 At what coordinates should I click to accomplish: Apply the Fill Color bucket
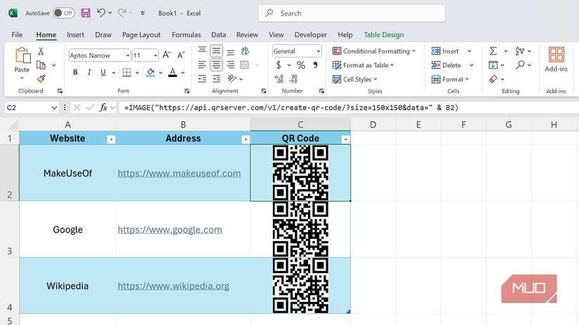tap(151, 72)
